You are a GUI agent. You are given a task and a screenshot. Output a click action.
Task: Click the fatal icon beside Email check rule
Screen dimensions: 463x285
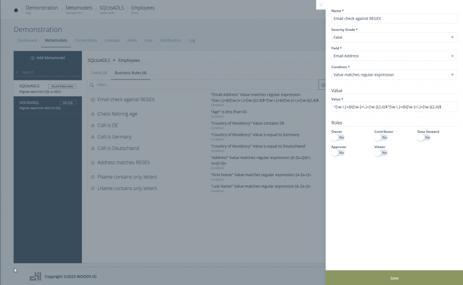pyautogui.click(x=93, y=99)
